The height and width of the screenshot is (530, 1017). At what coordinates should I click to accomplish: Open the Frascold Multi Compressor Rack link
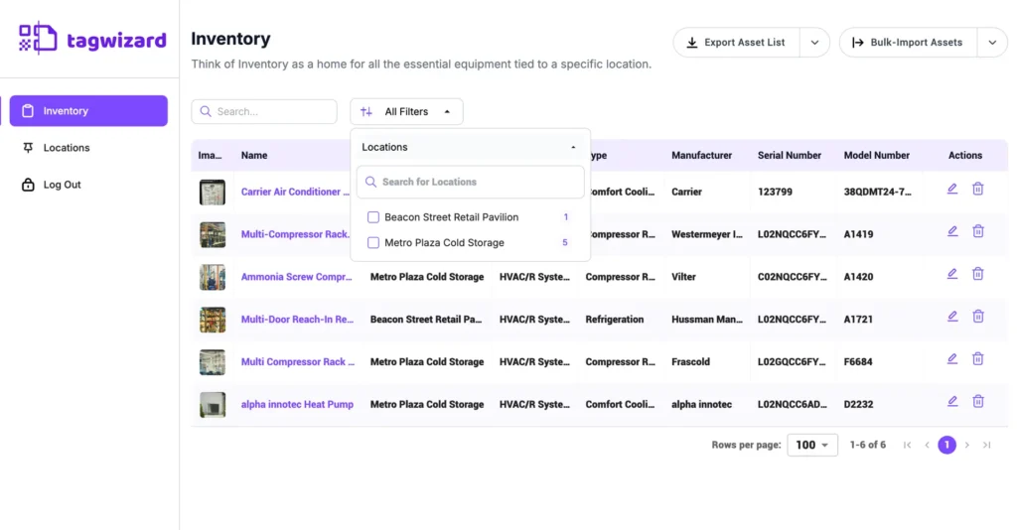(298, 362)
